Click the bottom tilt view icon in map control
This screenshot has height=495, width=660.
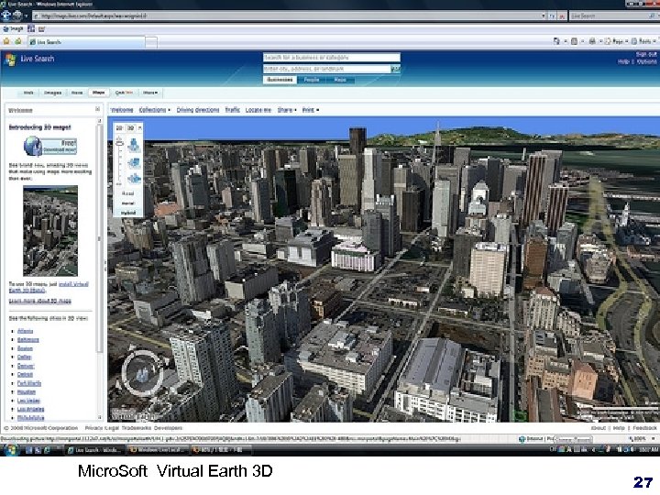coord(134,179)
